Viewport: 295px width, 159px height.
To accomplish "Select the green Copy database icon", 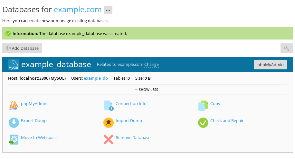I will pos(203,105).
